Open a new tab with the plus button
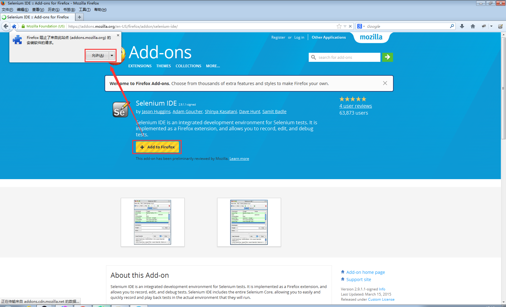This screenshot has height=307, width=506. 80,17
